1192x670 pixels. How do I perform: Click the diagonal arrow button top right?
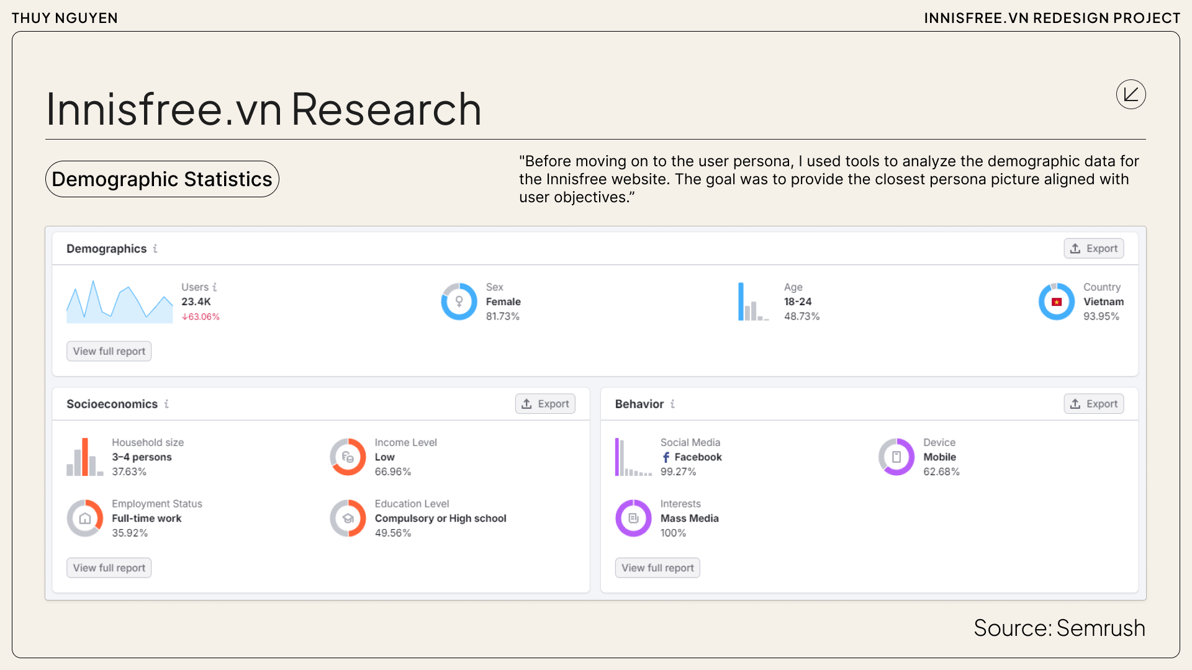(x=1131, y=94)
